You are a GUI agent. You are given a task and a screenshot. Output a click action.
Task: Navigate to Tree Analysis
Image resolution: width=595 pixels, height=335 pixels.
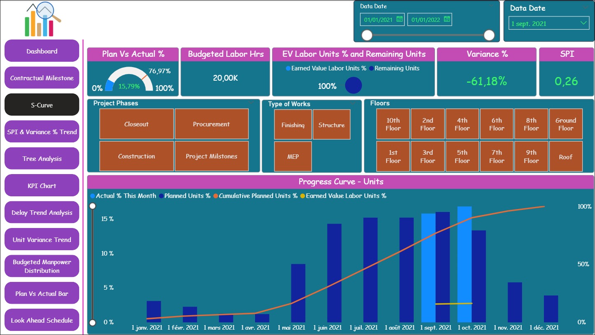coord(42,158)
